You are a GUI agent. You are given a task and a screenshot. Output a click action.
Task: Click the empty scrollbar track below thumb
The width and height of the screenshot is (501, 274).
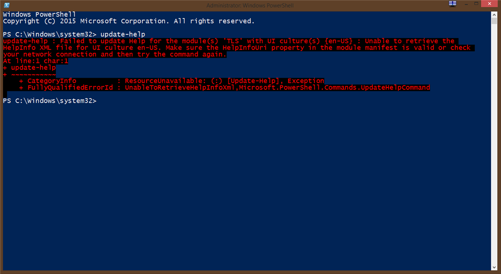pyautogui.click(x=494, y=144)
